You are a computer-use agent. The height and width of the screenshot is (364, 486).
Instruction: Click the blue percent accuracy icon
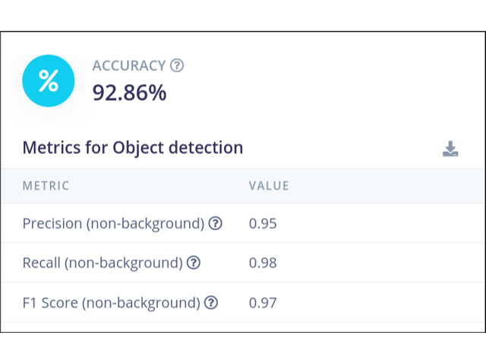click(x=49, y=80)
